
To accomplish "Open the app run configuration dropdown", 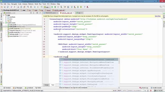I will point(47,7).
